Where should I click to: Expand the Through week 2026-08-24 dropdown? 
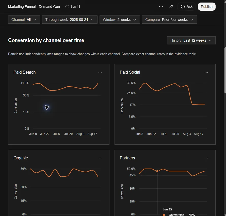(x=70, y=20)
